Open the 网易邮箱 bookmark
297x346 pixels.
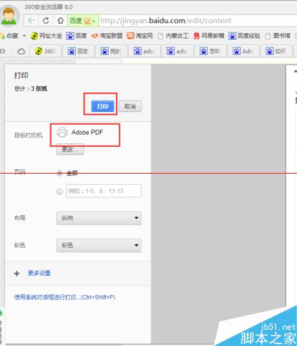click(x=209, y=36)
